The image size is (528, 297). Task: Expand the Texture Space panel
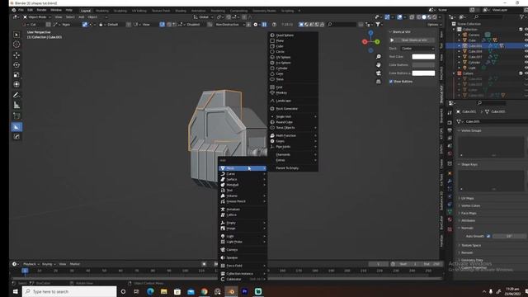(470, 246)
